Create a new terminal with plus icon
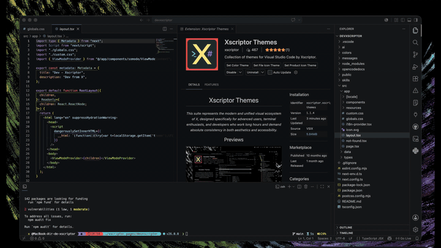 (x=289, y=187)
